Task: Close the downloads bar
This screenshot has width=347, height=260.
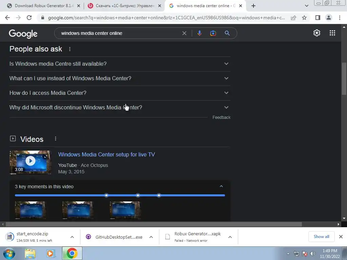Action: [341, 237]
